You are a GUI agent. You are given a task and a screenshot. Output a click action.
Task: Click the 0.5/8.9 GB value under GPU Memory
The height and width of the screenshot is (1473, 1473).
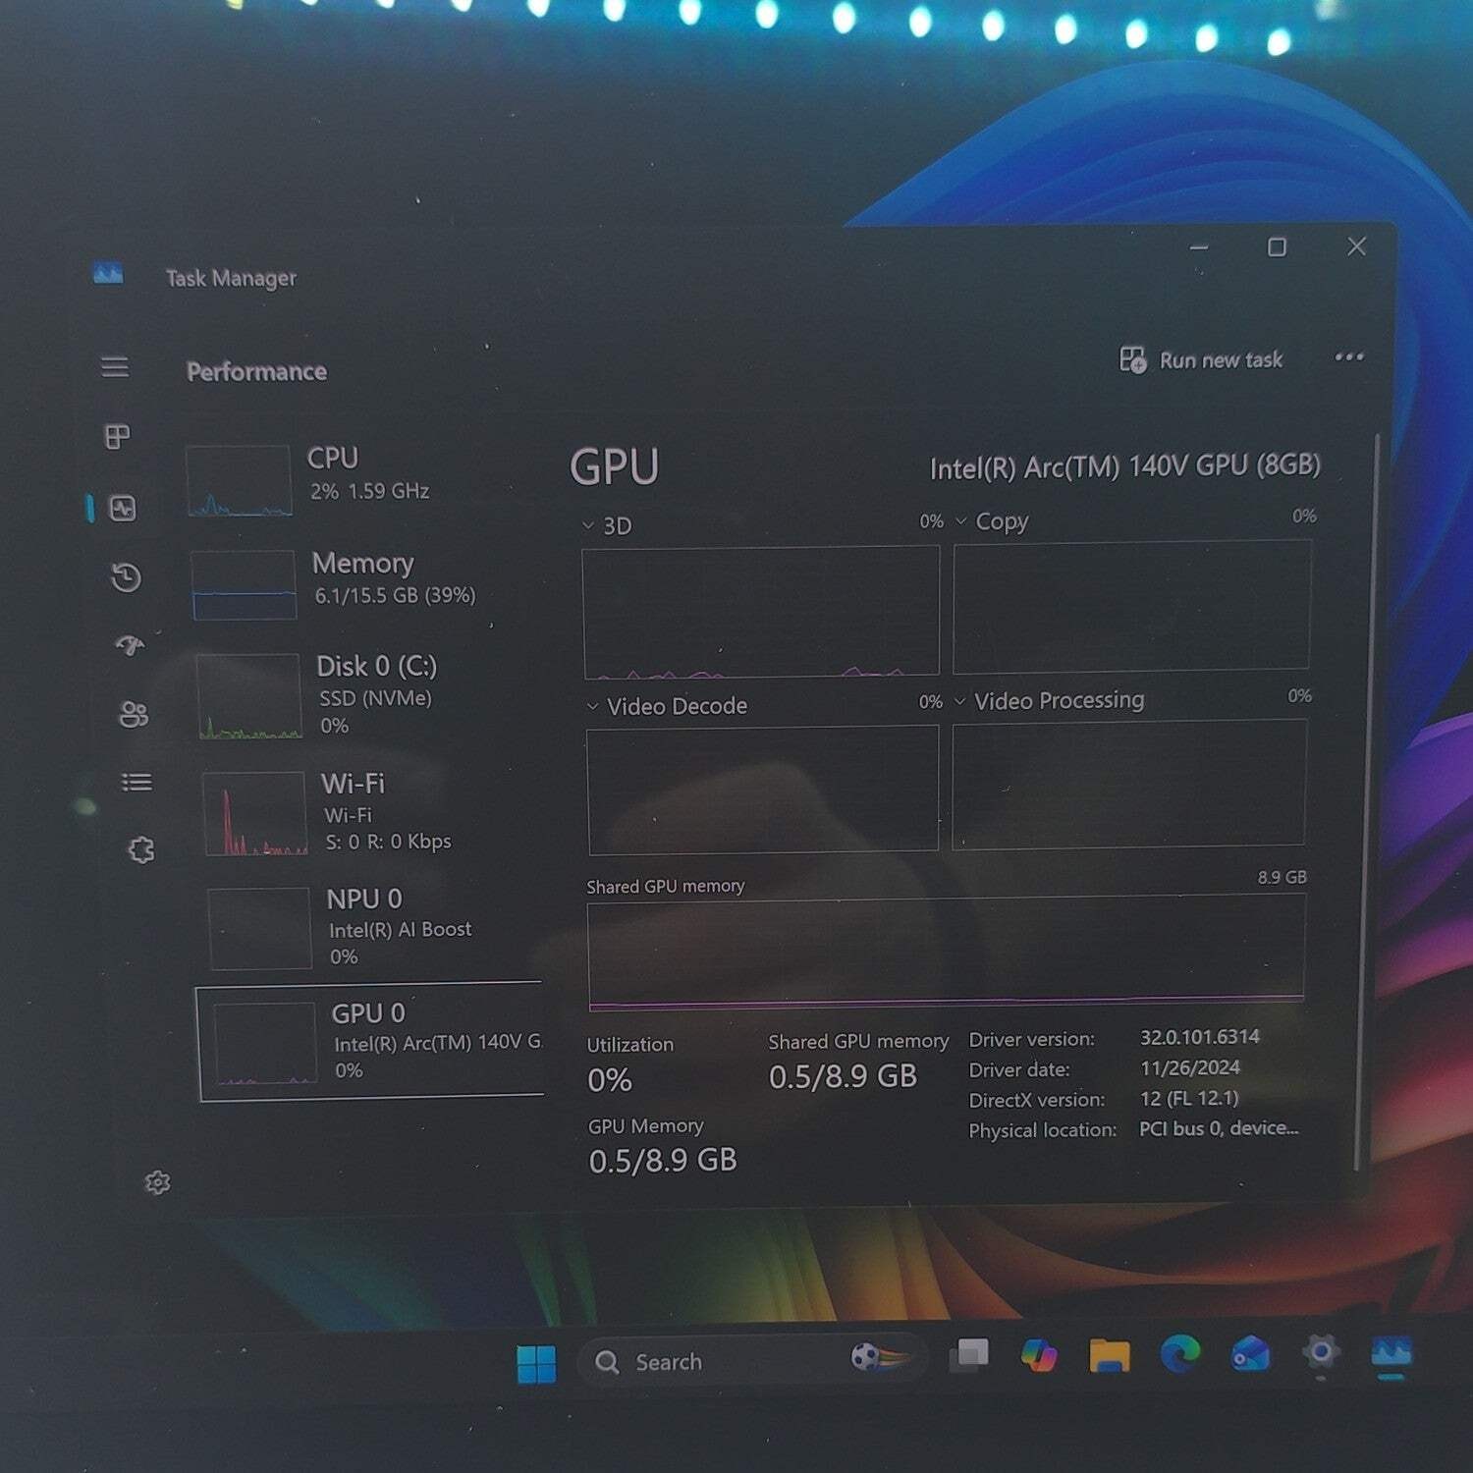pos(663,1161)
